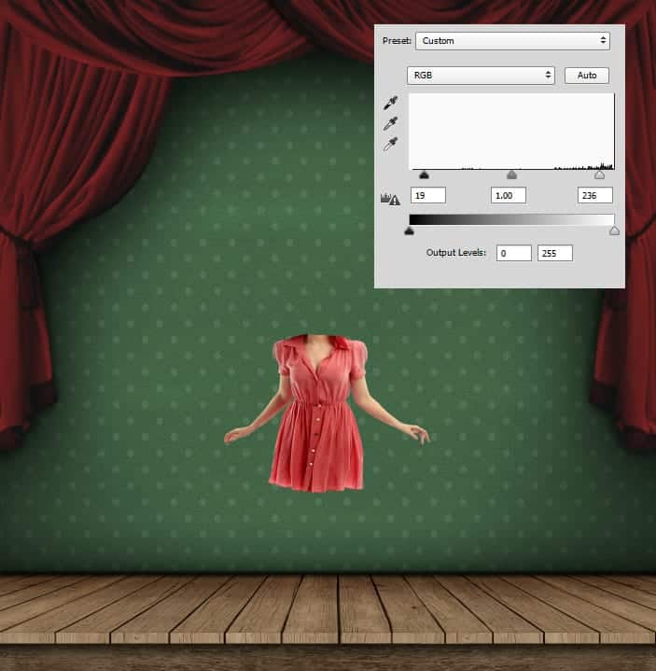Image resolution: width=656 pixels, height=671 pixels.
Task: Select the black point eyedropper
Action: [391, 104]
